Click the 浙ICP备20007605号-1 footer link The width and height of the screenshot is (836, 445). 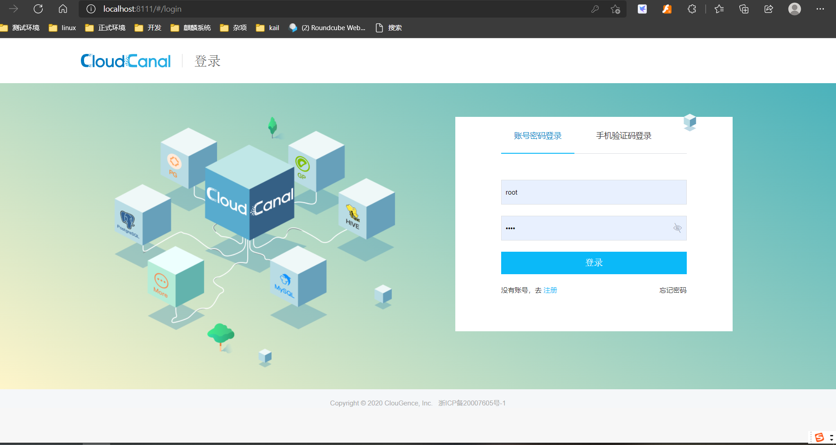[x=472, y=403]
